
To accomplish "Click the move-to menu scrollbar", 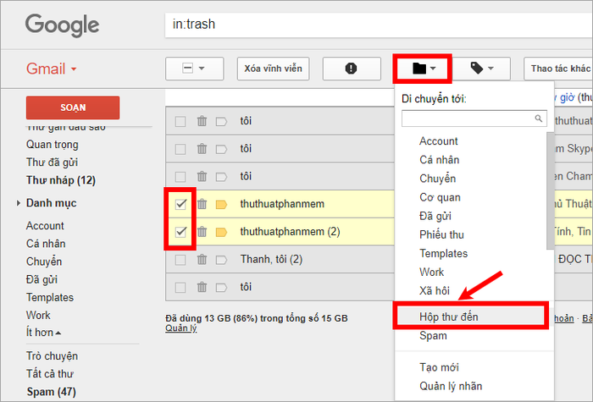I will (x=551, y=190).
